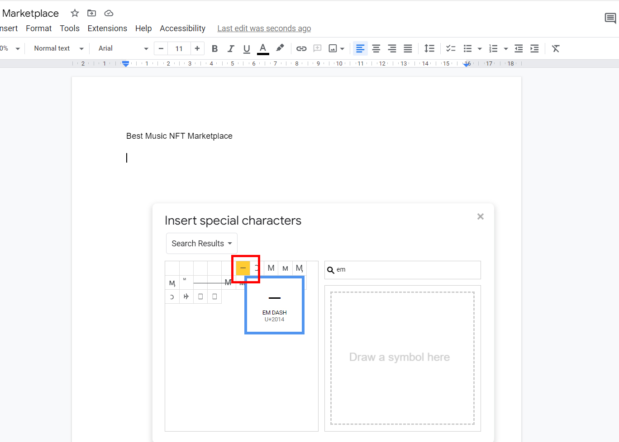Insert a link
The width and height of the screenshot is (619, 442).
click(x=301, y=48)
